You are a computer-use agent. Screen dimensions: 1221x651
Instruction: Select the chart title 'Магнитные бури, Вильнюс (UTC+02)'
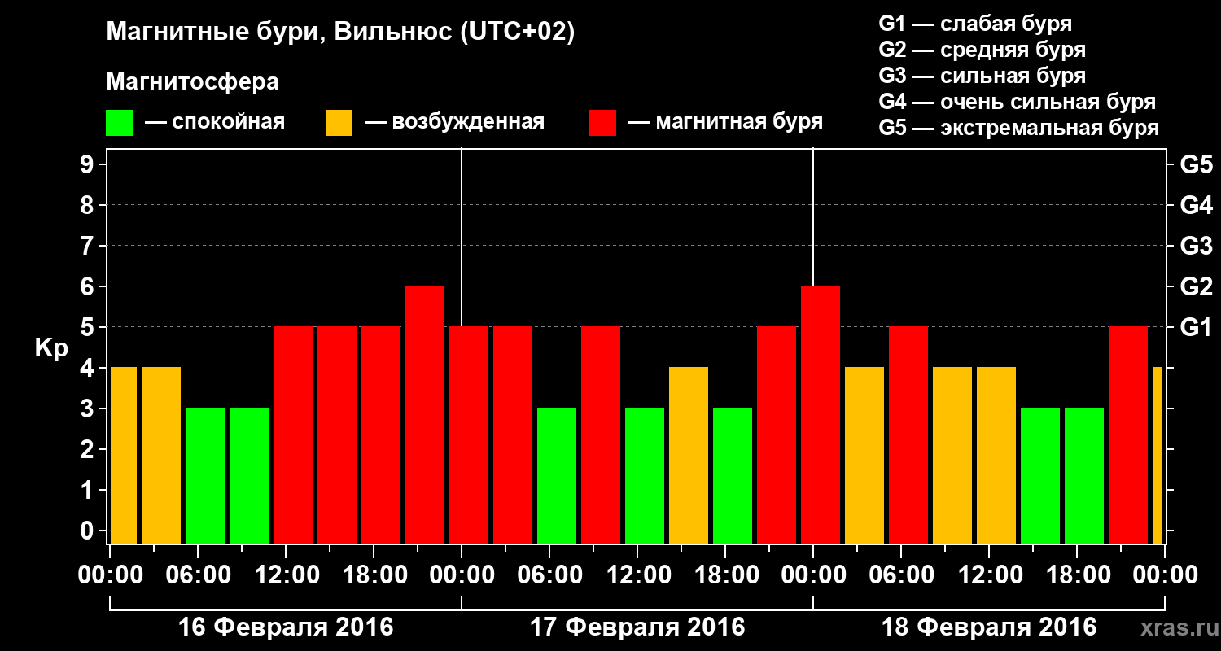click(x=341, y=33)
